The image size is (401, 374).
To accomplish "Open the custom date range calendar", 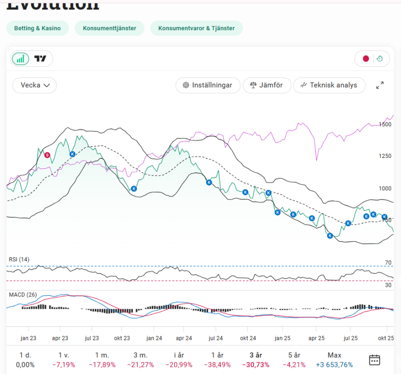I will (x=374, y=359).
